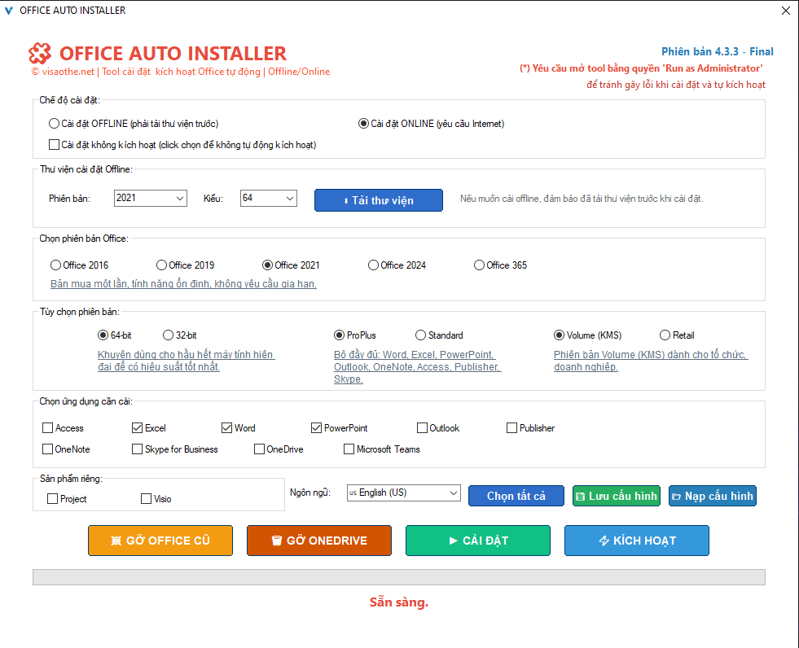
Task: Click the 'Bản mua một lần' description link
Action: click(x=183, y=284)
